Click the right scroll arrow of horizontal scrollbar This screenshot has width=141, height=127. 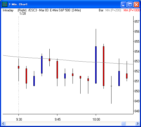[137, 123]
